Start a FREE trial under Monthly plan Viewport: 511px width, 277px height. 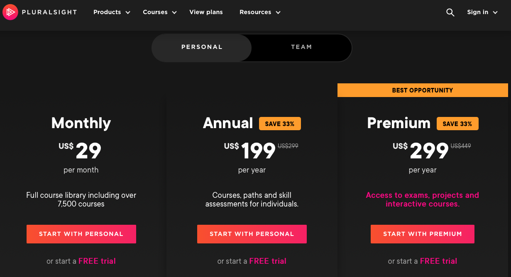[97, 261]
